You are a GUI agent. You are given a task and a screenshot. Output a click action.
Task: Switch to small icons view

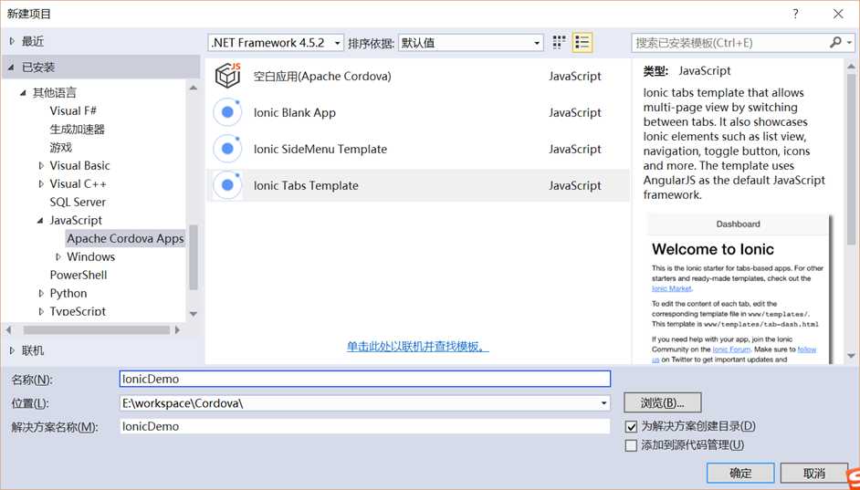click(559, 42)
